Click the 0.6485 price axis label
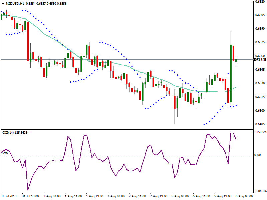The width and height of the screenshot is (267, 200). (260, 124)
